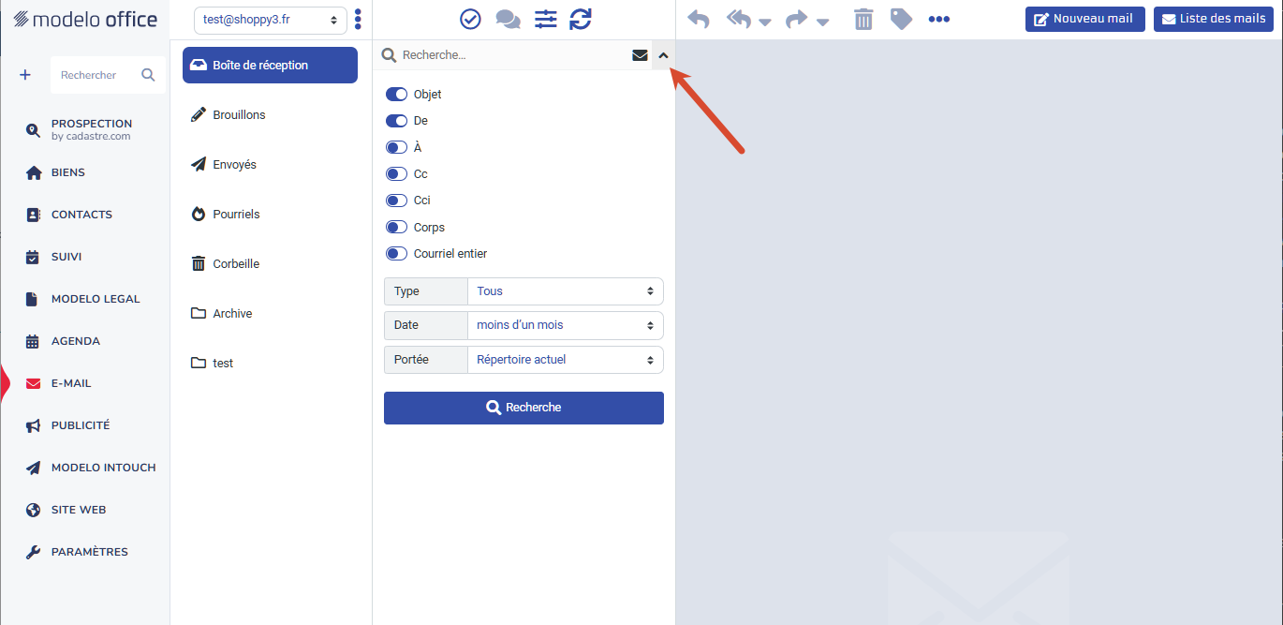Image resolution: width=1283 pixels, height=625 pixels.
Task: Click the Modelo Office logo
Action: [85, 20]
